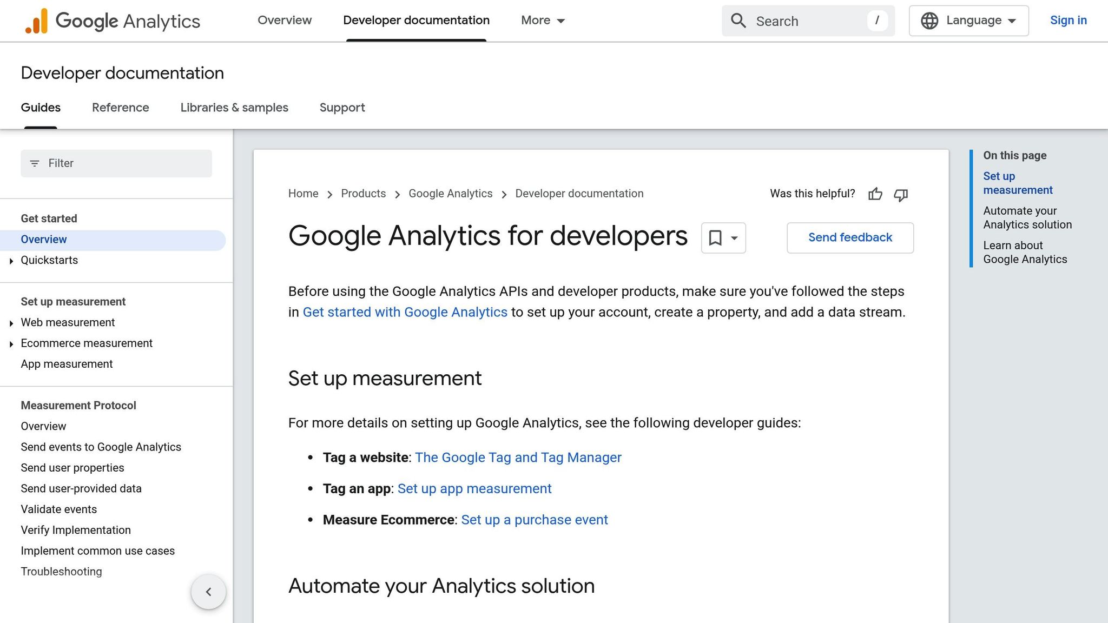Open the bookmark icon next to the page title
The image size is (1108, 623).
pyautogui.click(x=715, y=237)
